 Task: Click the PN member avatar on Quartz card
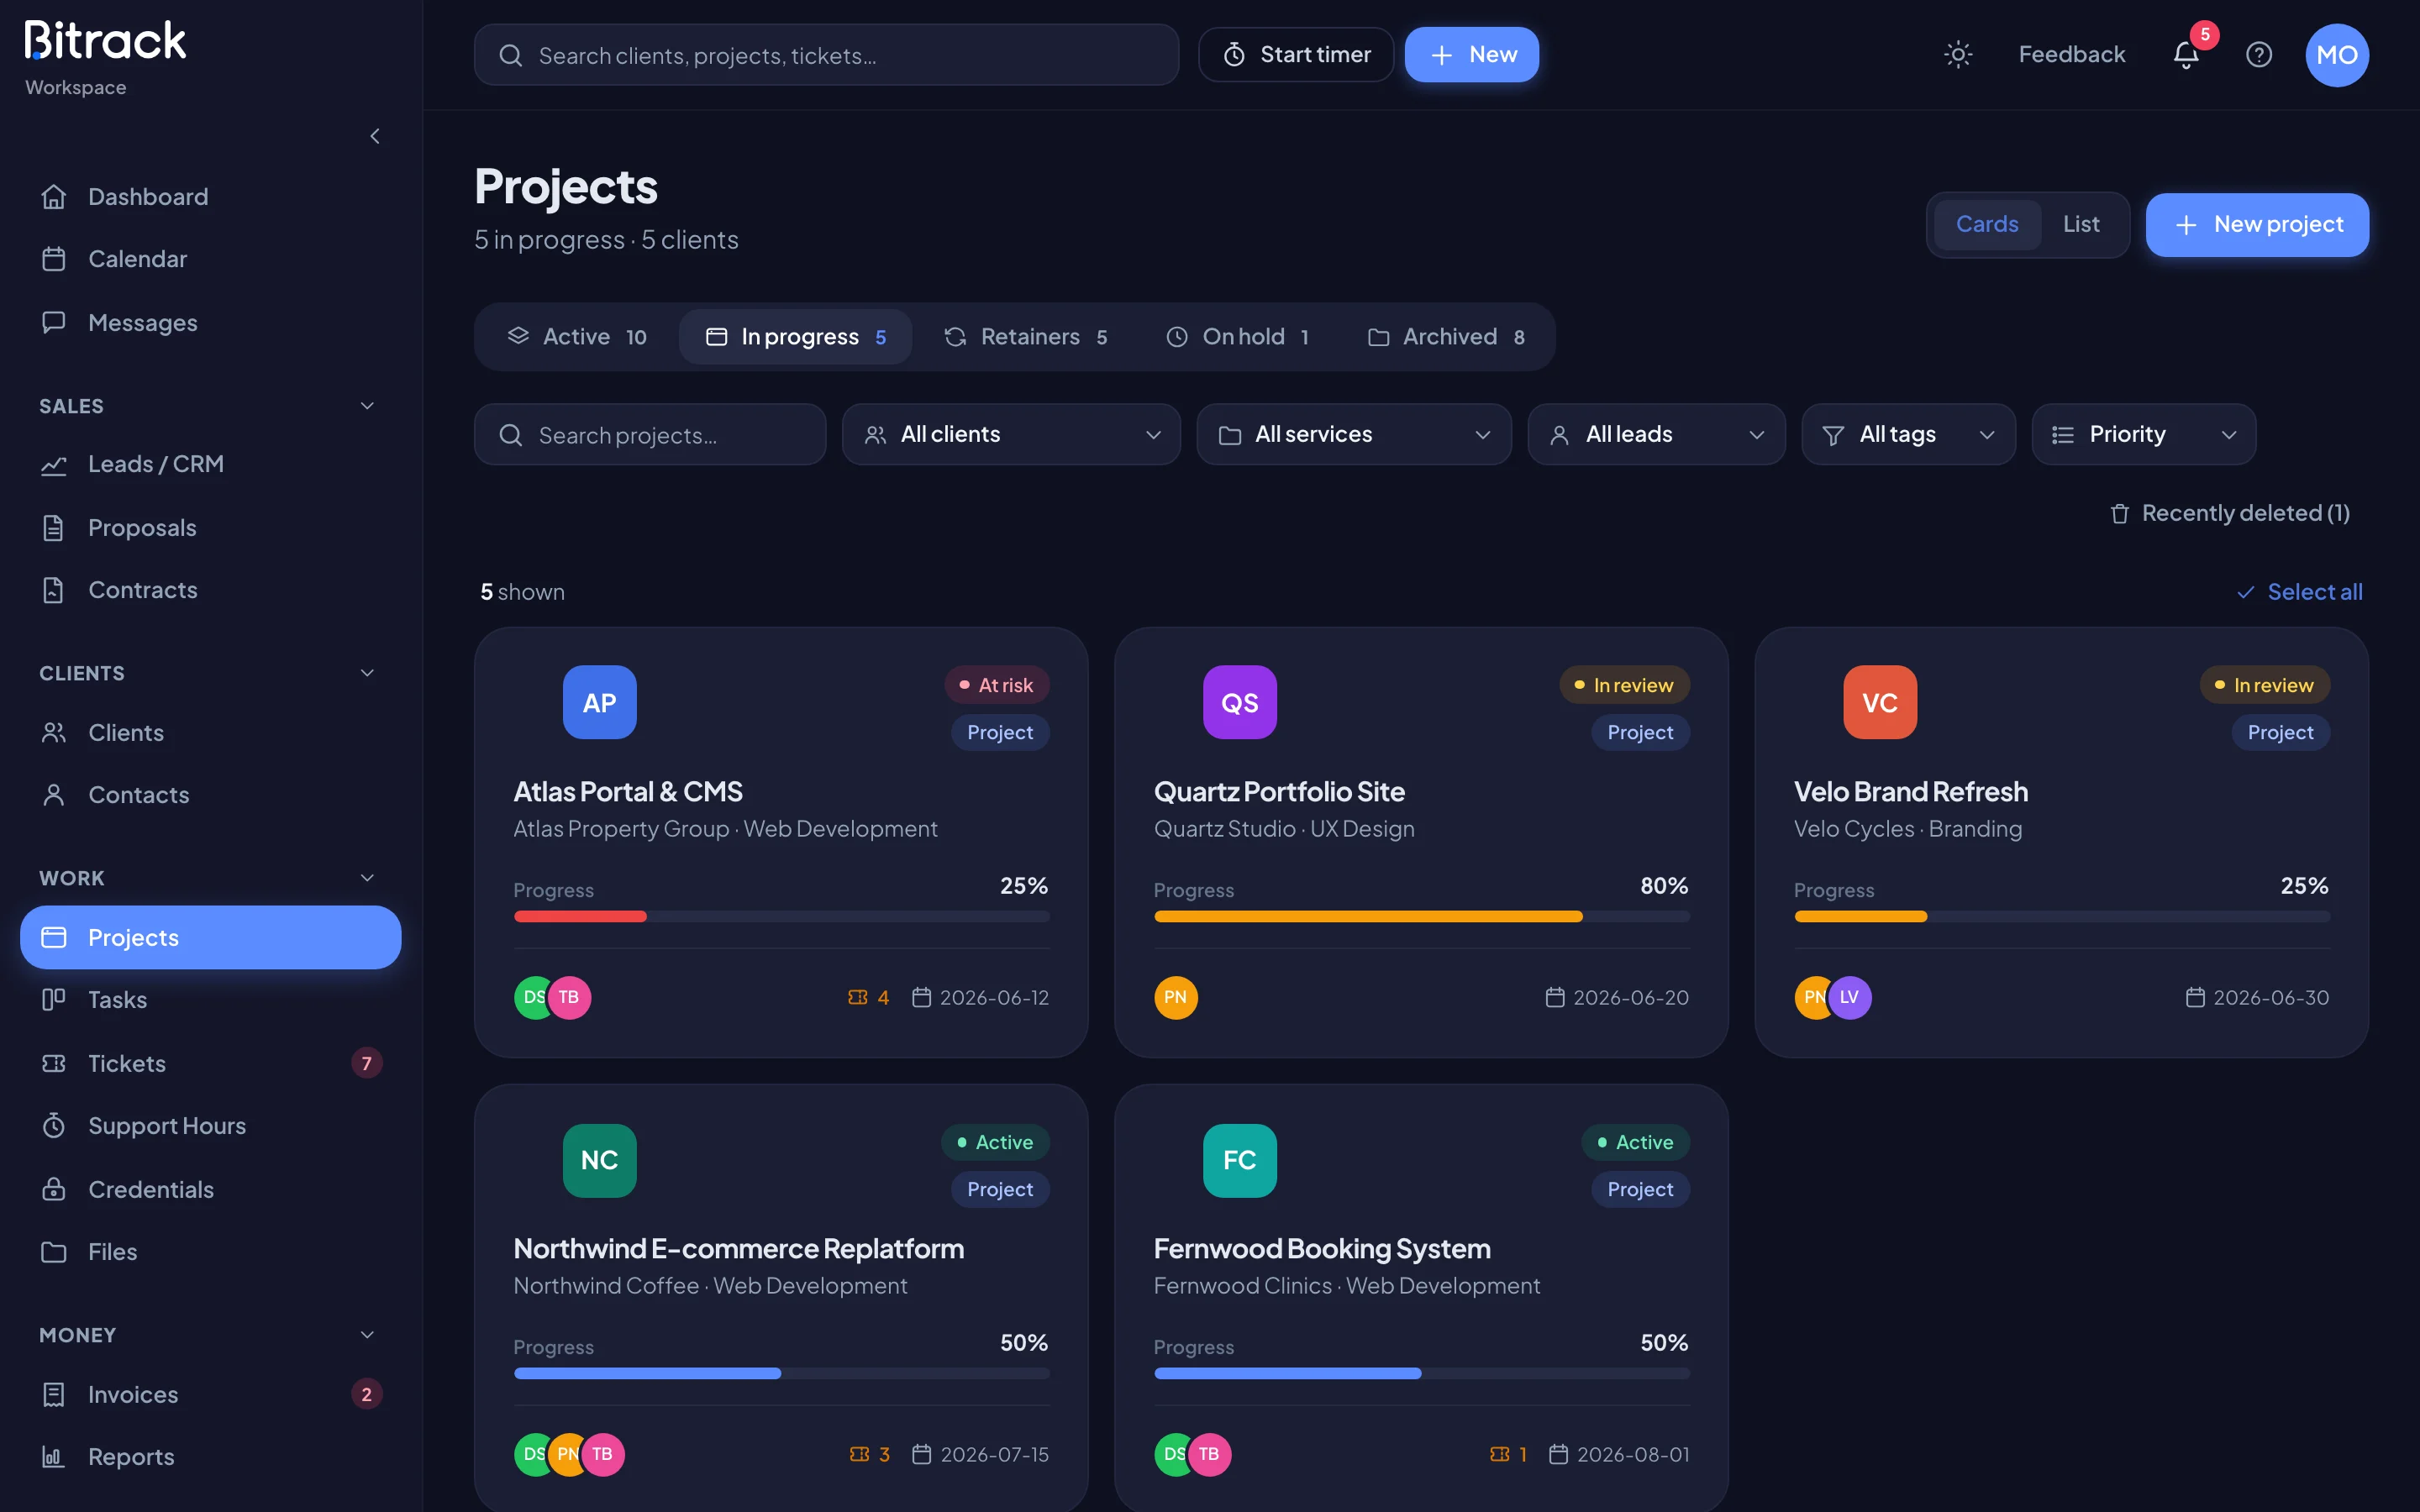[1175, 997]
